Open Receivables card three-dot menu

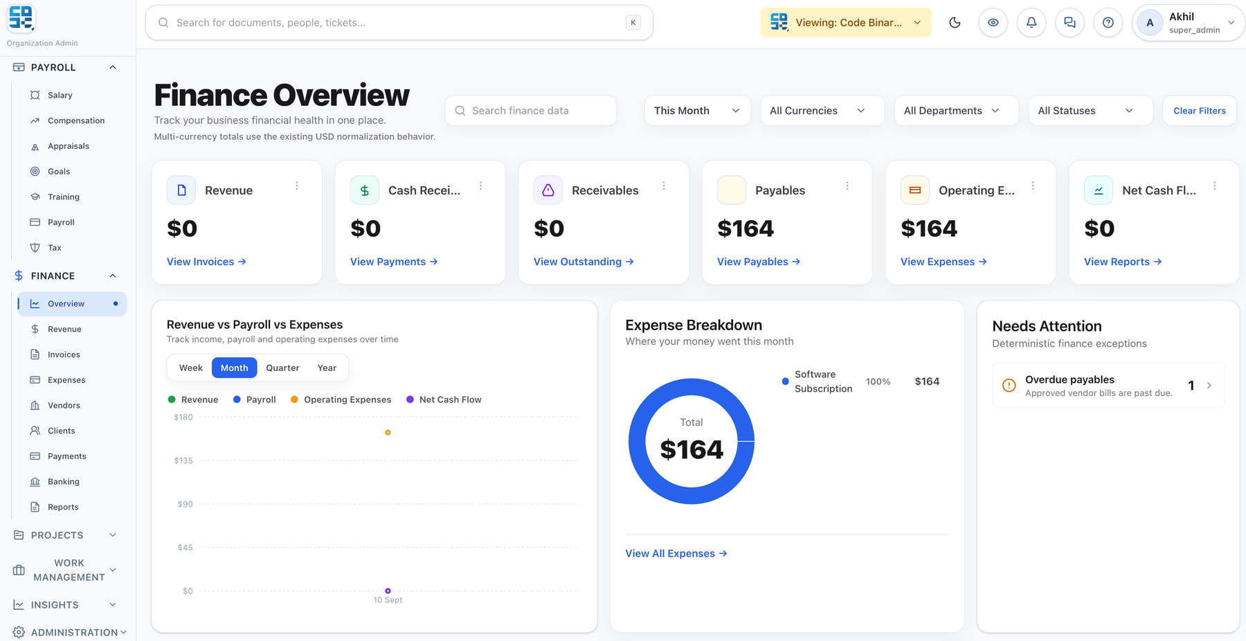(x=664, y=186)
